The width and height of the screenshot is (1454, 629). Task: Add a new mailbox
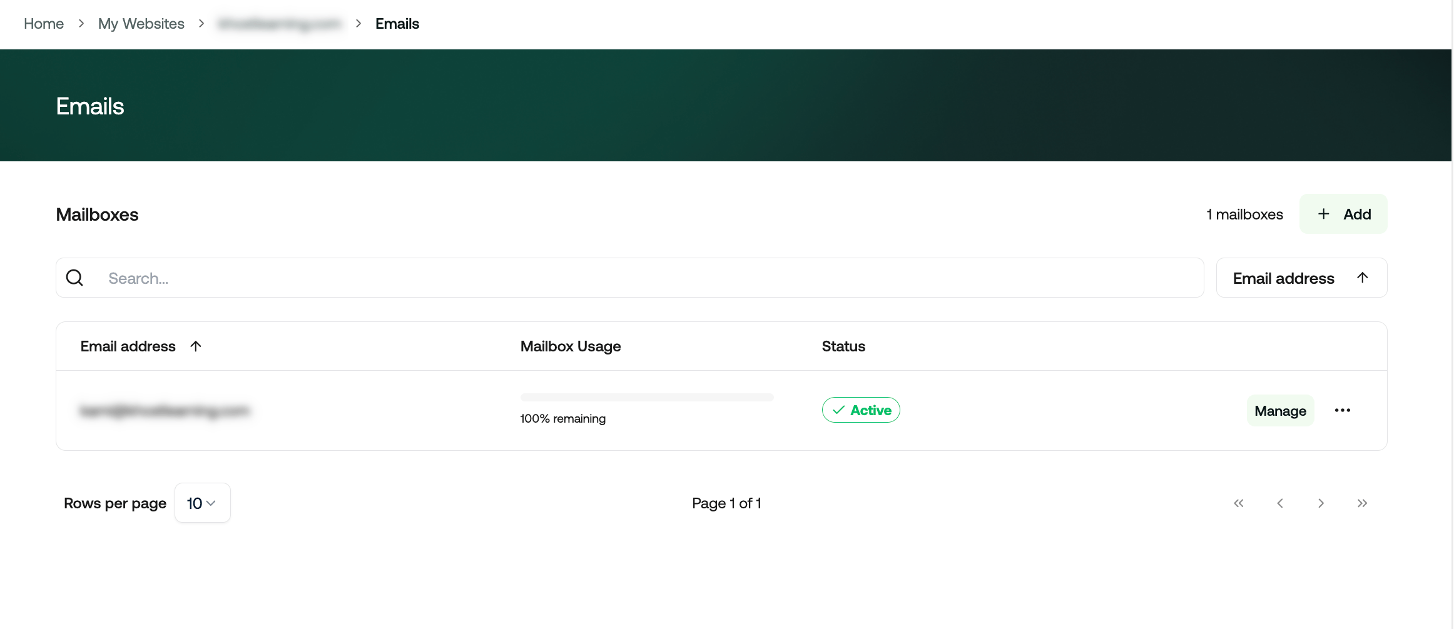[x=1343, y=214]
